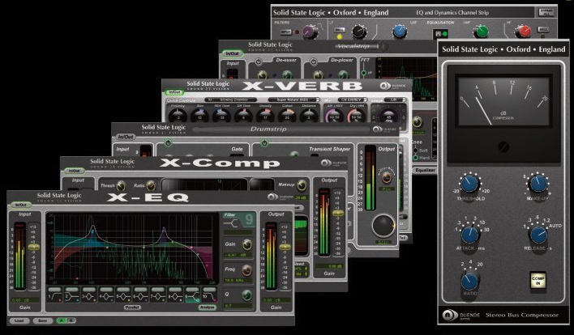The height and width of the screenshot is (335, 574).
Task: Click the X-Comp Thresh knob
Action: pyautogui.click(x=121, y=185)
